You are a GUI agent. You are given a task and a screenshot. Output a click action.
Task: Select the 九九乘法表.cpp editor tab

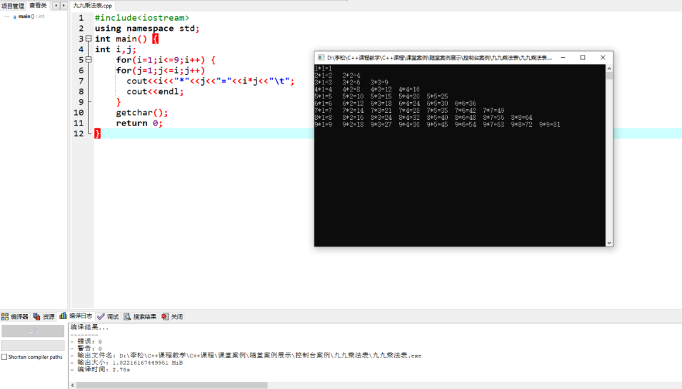point(92,6)
